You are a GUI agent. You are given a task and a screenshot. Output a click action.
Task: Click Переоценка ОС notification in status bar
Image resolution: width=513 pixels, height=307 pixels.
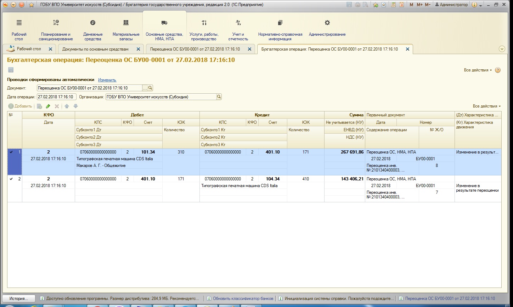(447, 299)
